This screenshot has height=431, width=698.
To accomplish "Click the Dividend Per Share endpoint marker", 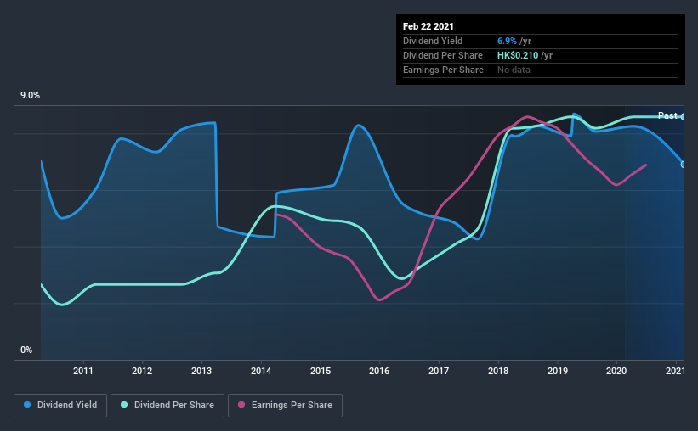I will pos(684,117).
